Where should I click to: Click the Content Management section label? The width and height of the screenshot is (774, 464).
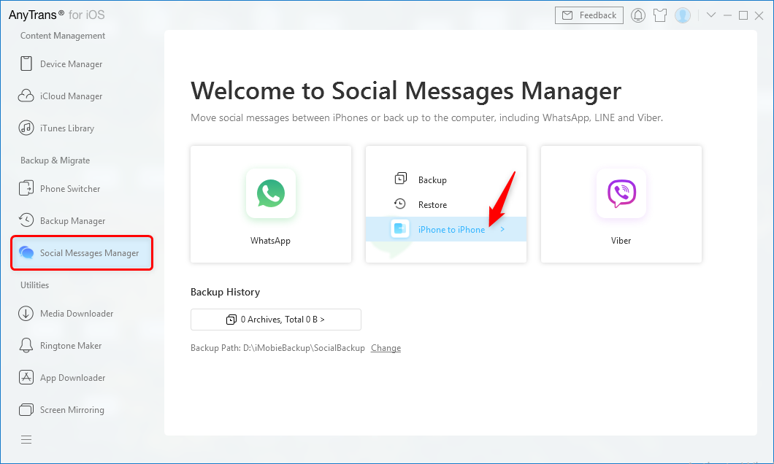pyautogui.click(x=63, y=36)
